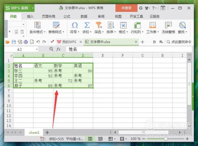The height and width of the screenshot is (146, 198).
Task: Select the sheet1 worksheet tab
Action: point(34,133)
